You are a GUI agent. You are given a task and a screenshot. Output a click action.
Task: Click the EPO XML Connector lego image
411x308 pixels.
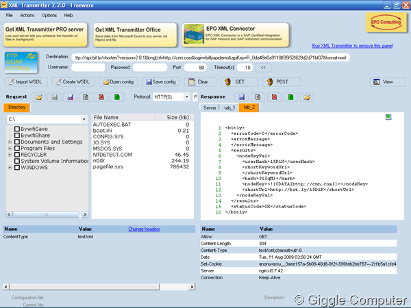coord(194,34)
